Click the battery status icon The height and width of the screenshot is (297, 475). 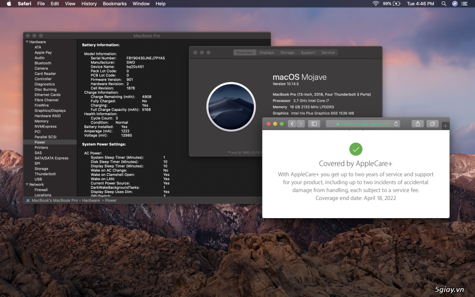pos(397,4)
